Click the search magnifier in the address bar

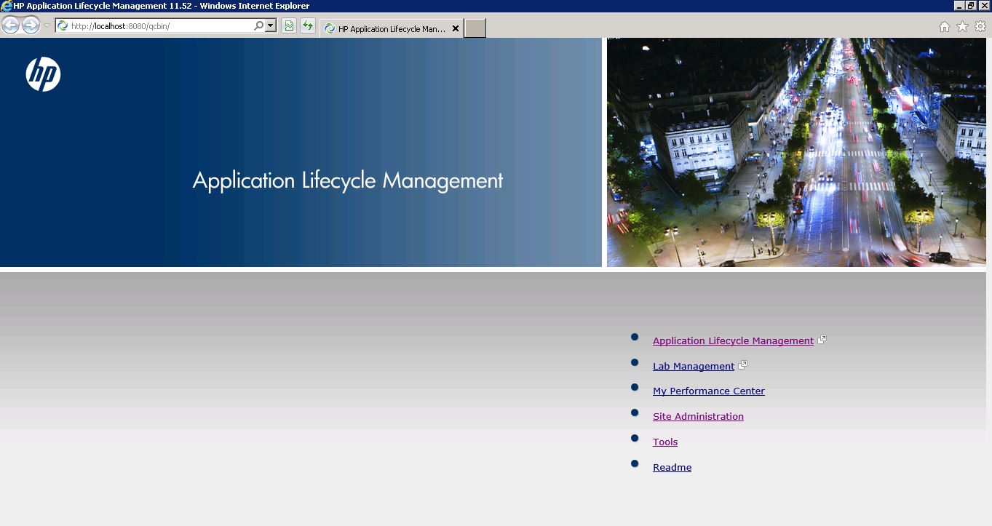click(258, 26)
